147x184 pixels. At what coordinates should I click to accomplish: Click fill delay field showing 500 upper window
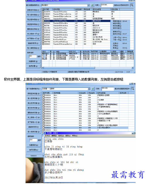coord(33,56)
